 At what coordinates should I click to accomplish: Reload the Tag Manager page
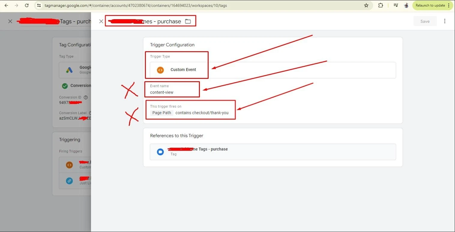(27, 5)
